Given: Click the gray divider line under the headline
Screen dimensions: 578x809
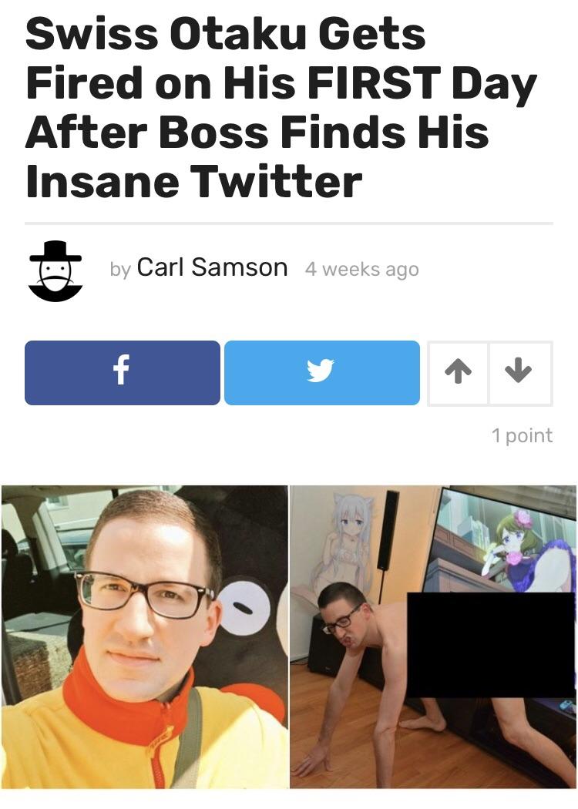Looking at the screenshot, I should (x=289, y=223).
